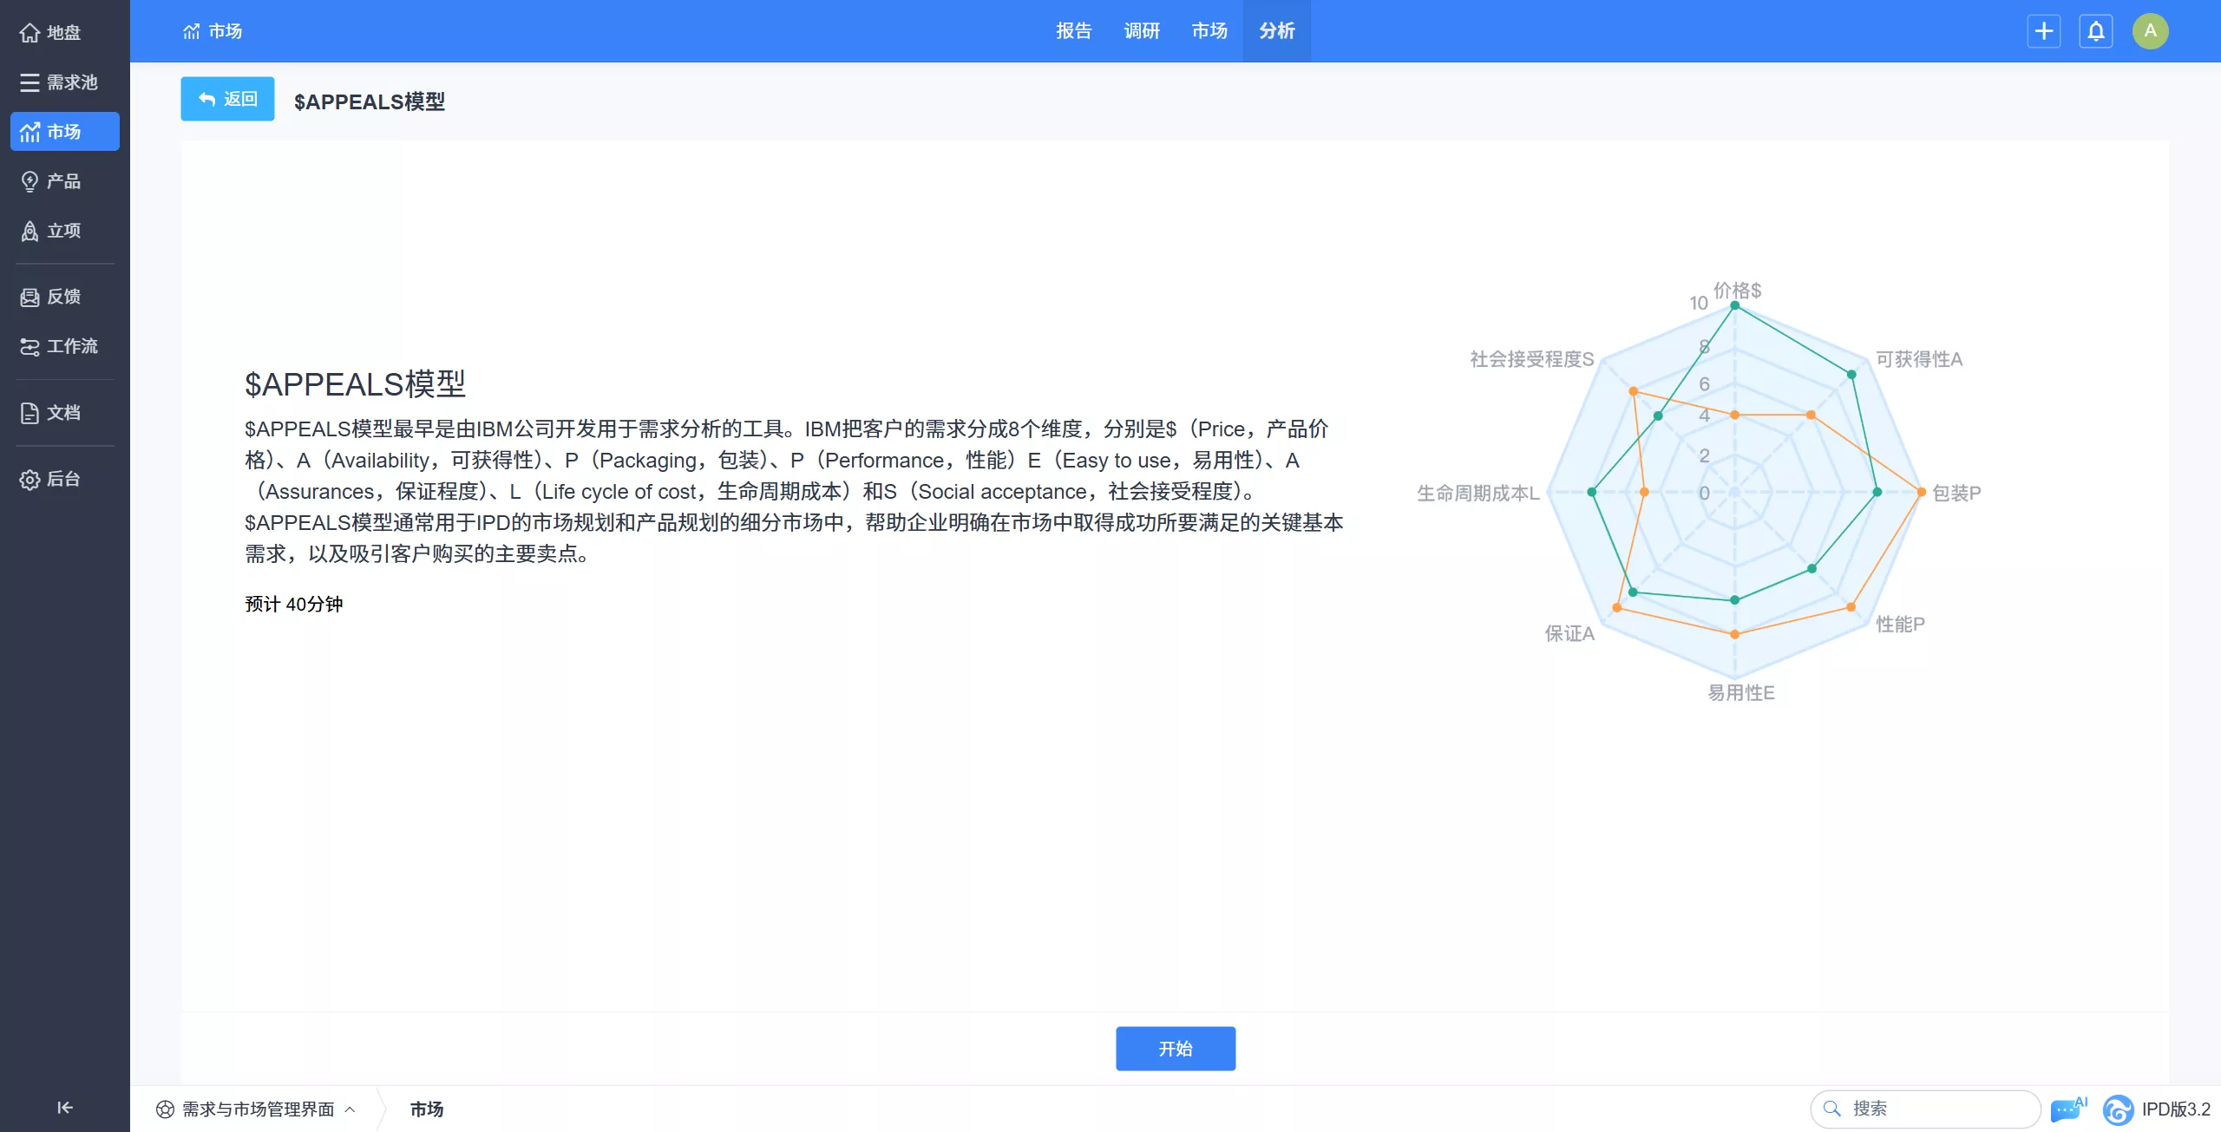Viewport: 2221px width, 1132px height.
Task: Click the orange data point at 包装P
Action: pyautogui.click(x=1922, y=492)
